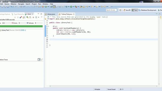Open the Project menu
This screenshot has width=162, height=91.
(x=34, y=4)
